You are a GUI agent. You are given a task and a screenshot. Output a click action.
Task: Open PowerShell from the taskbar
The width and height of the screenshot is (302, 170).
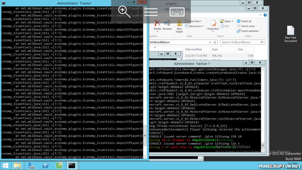(45, 166)
